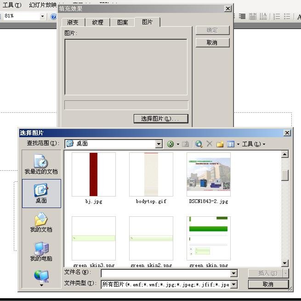This screenshot has height=301, width=301.
Task: Select 桌面 in the places bar
Action: [x=41, y=193]
